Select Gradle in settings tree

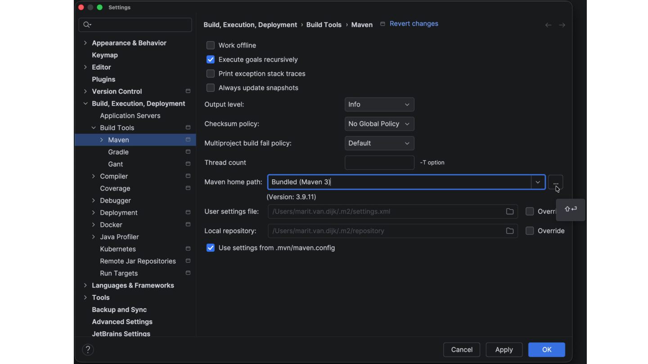[x=118, y=152]
